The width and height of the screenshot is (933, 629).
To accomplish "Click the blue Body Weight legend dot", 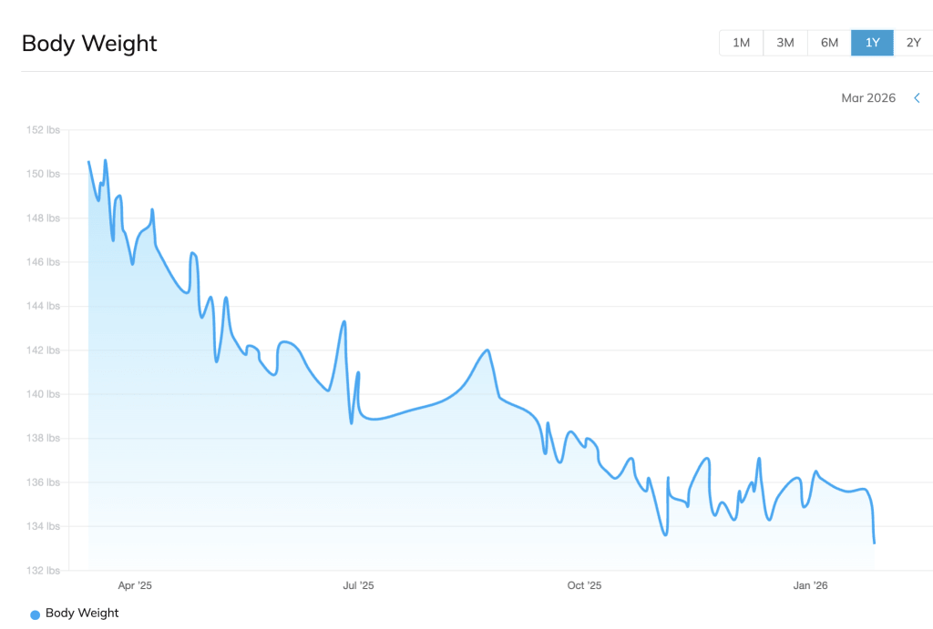I will (33, 614).
